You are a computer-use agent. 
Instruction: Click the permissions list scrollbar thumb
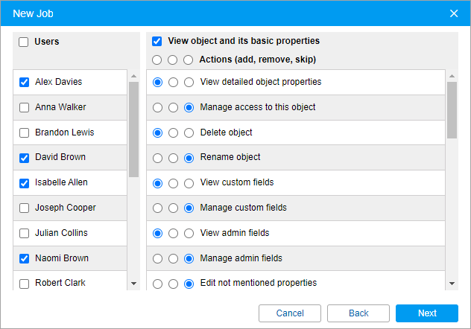[452, 110]
